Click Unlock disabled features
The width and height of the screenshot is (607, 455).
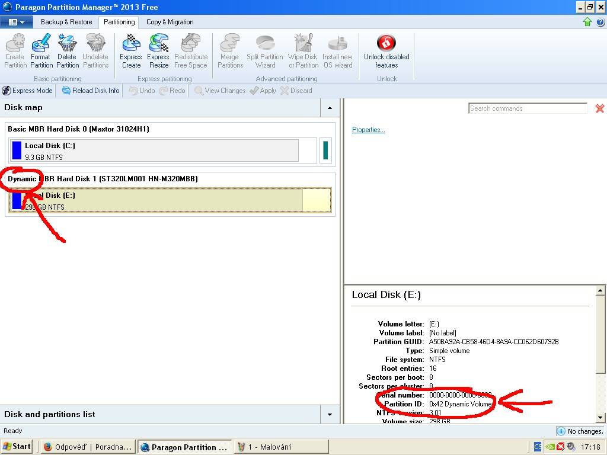point(386,51)
